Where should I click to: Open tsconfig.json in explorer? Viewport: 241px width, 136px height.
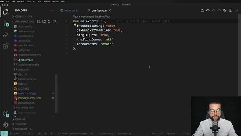tap(26, 108)
